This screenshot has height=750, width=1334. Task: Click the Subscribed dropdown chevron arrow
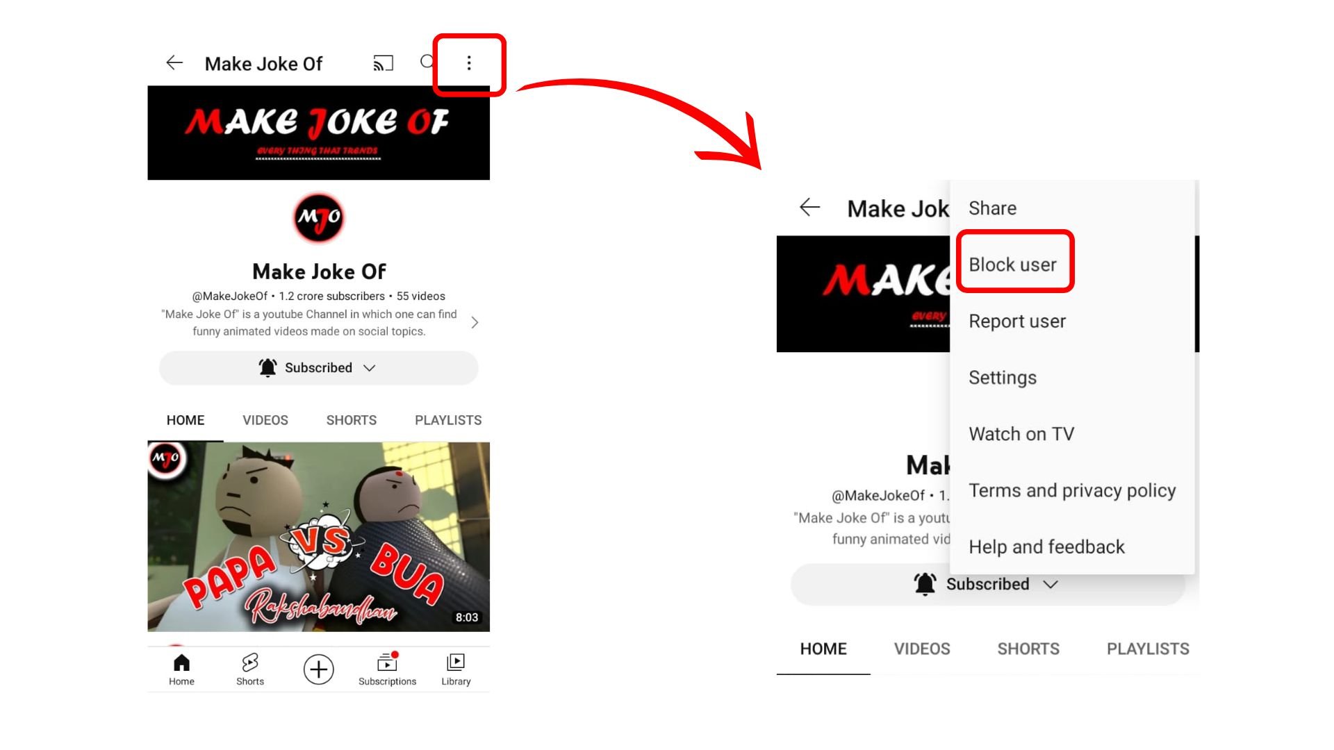coord(371,367)
